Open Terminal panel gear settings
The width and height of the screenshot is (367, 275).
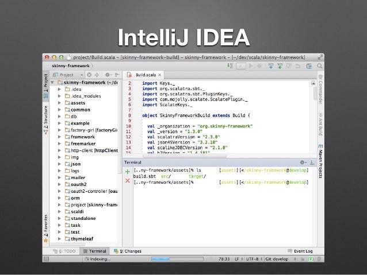click(303, 162)
